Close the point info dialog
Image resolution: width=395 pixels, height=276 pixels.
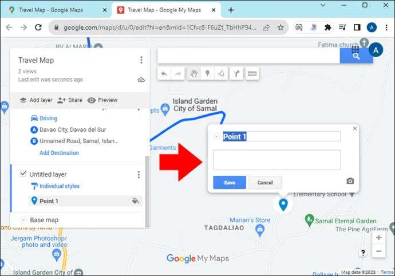[x=355, y=128]
